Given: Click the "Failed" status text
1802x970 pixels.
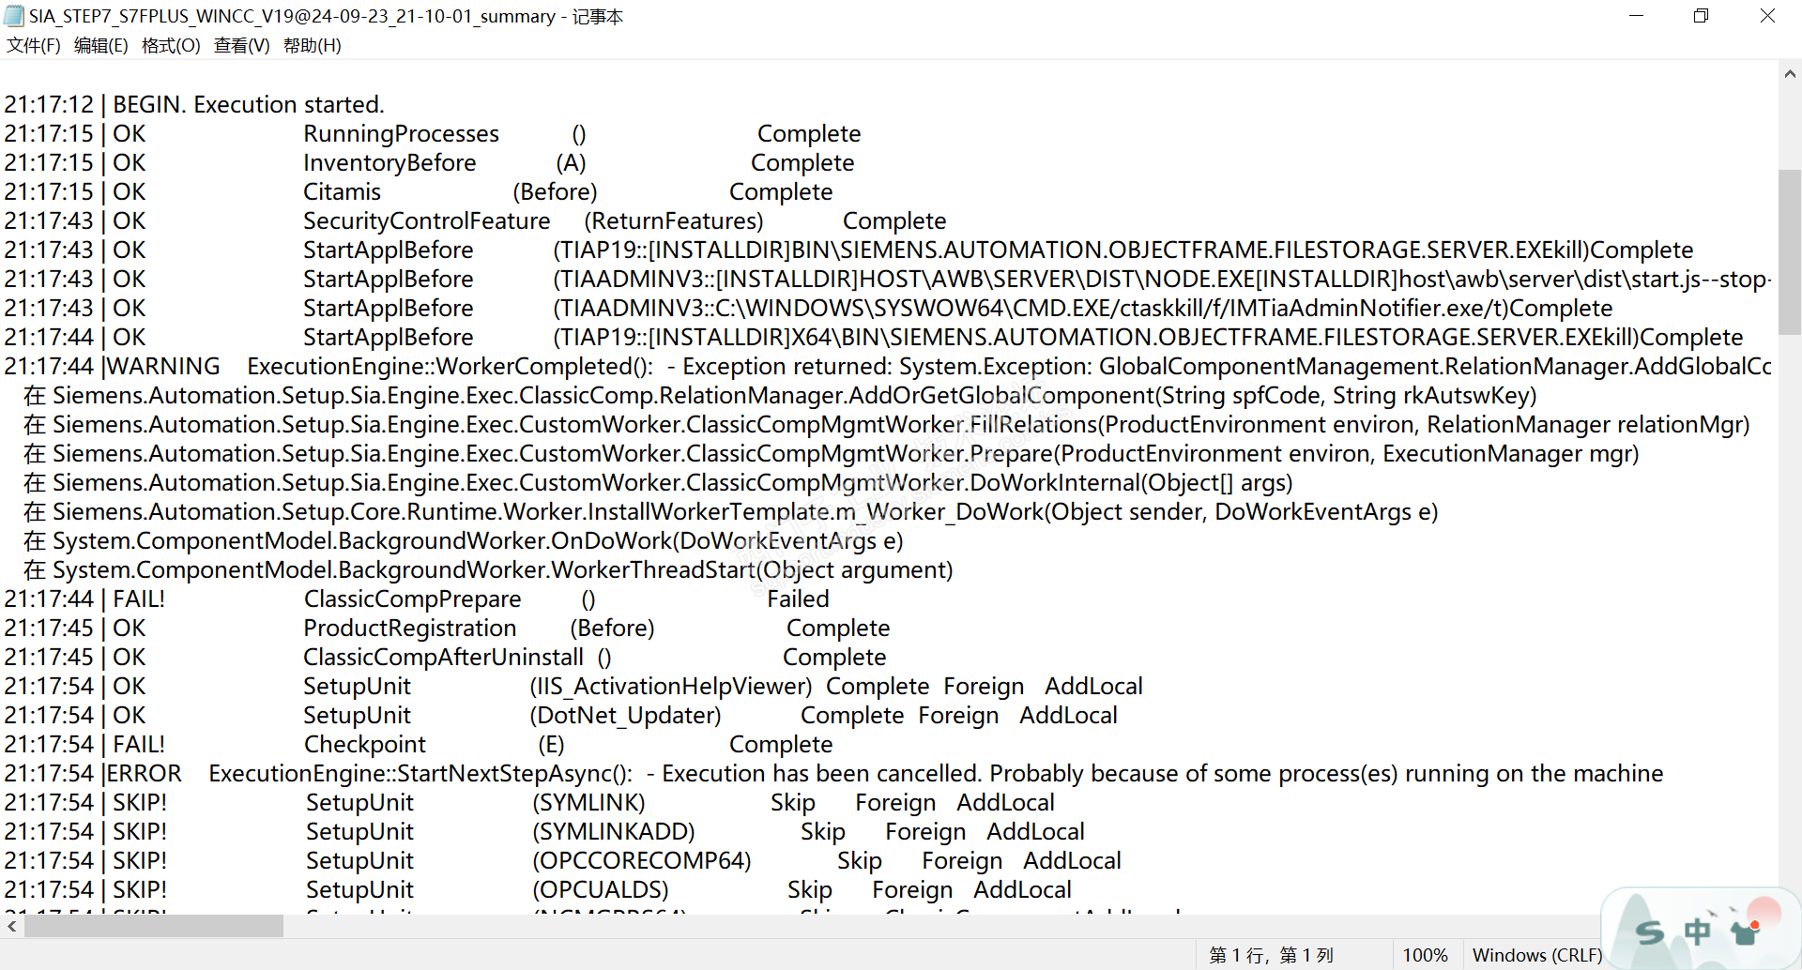Looking at the screenshot, I should click(x=798, y=599).
